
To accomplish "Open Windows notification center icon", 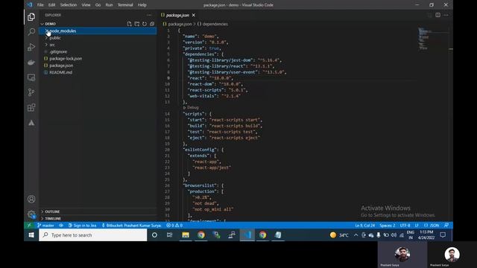I will pyautogui.click(x=443, y=235).
